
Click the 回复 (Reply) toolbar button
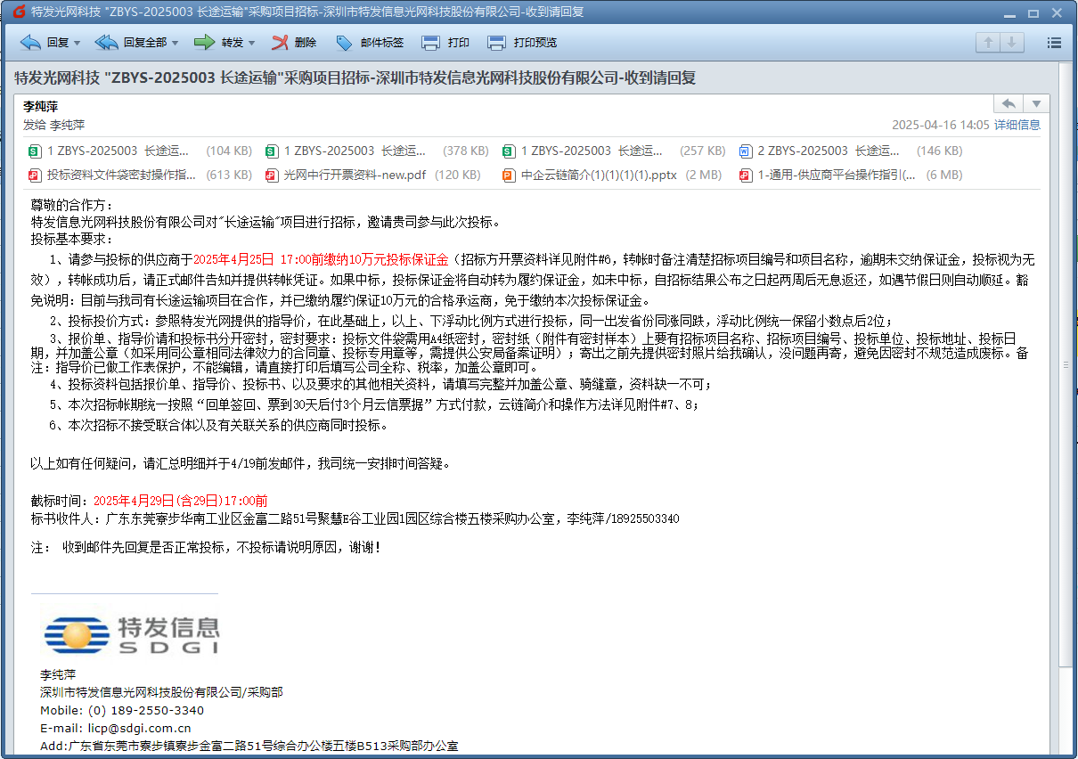pos(45,42)
